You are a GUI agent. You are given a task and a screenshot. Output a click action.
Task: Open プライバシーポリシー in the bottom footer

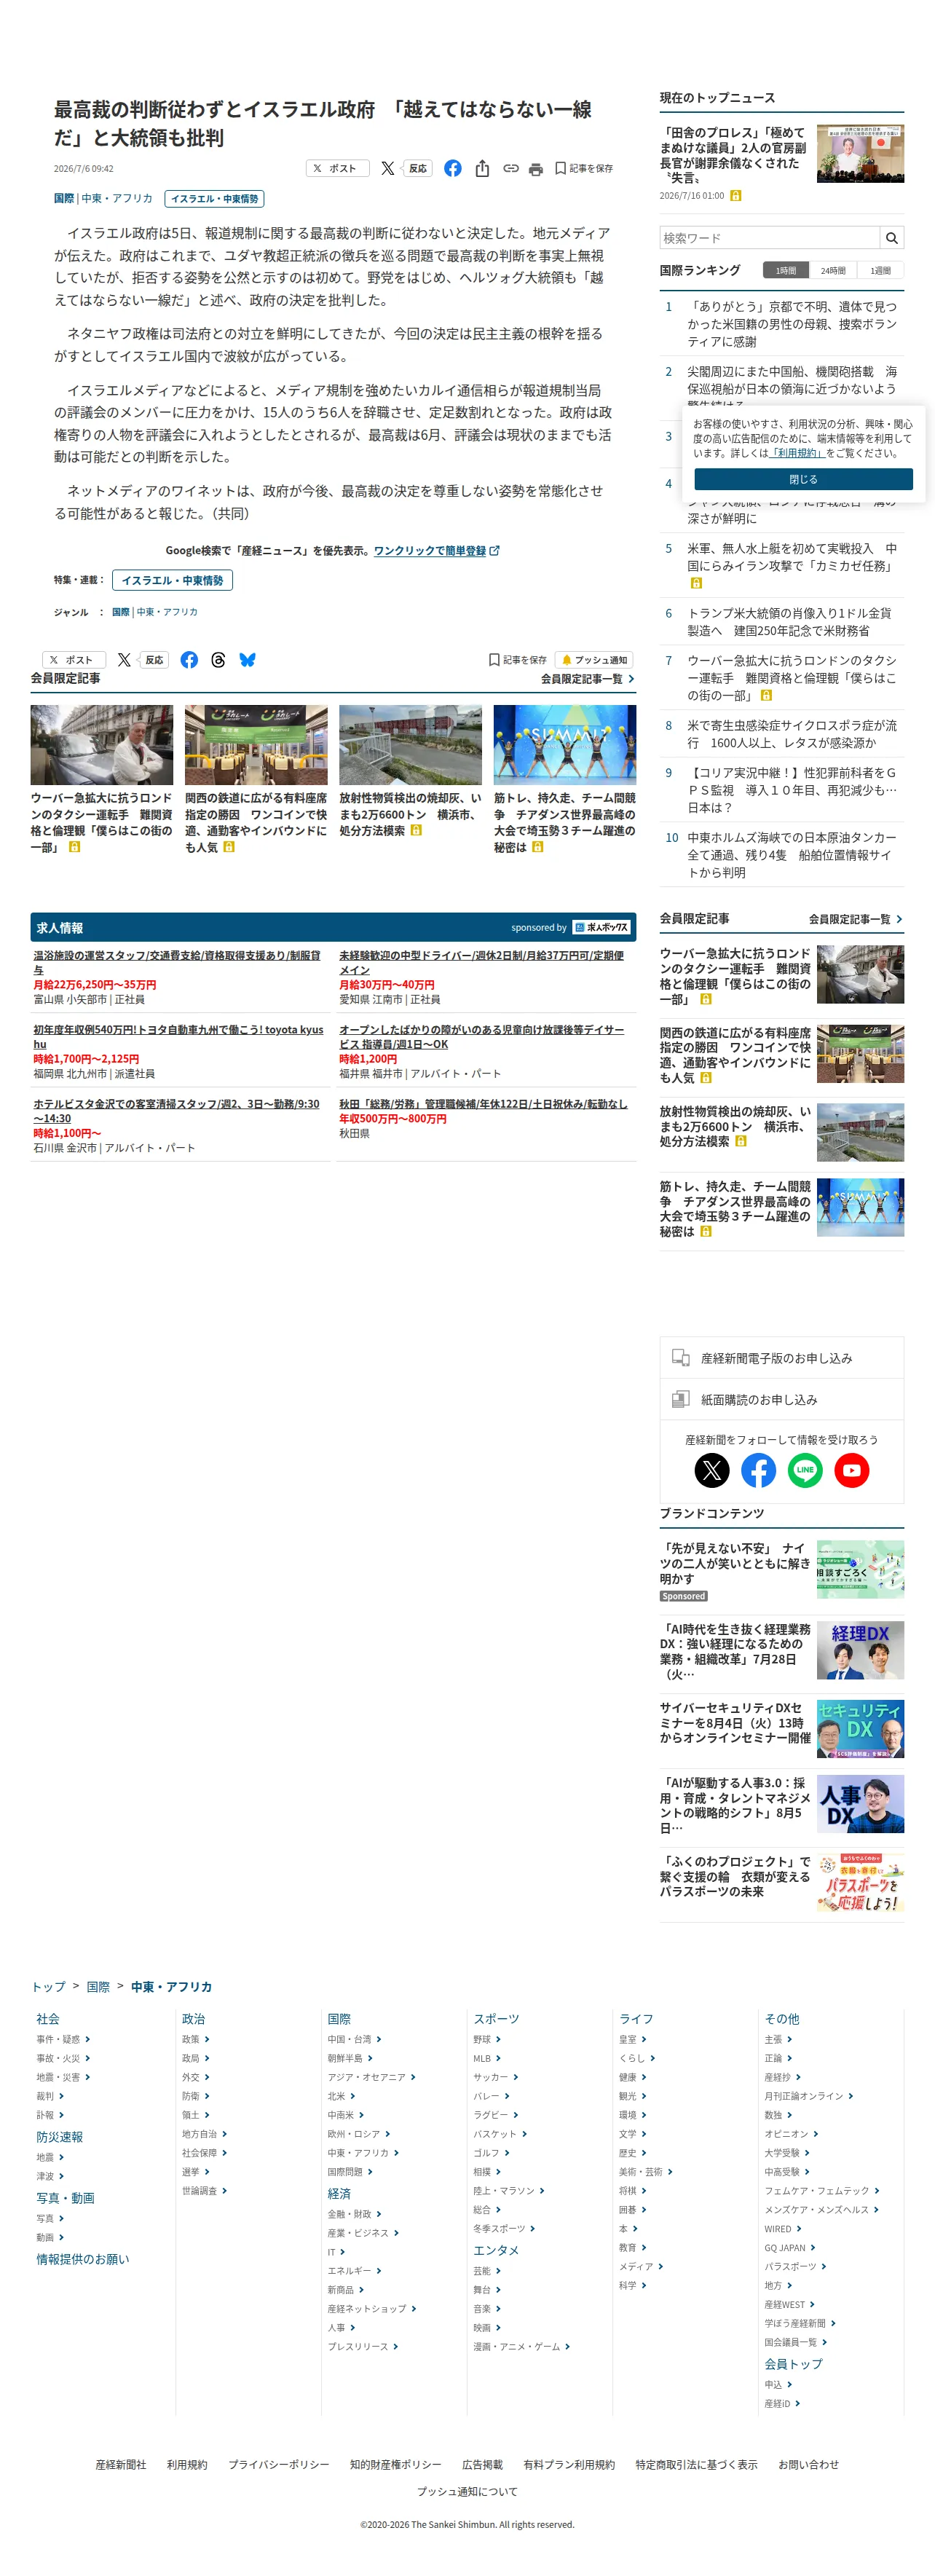[278, 2464]
